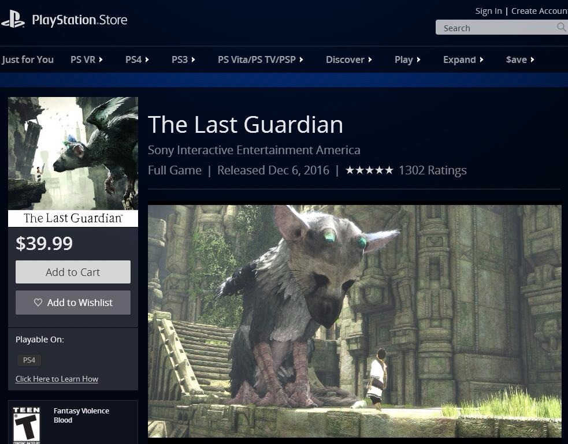This screenshot has width=568, height=444.
Task: Expand the PS3 navigation dropdown
Action: coord(183,59)
